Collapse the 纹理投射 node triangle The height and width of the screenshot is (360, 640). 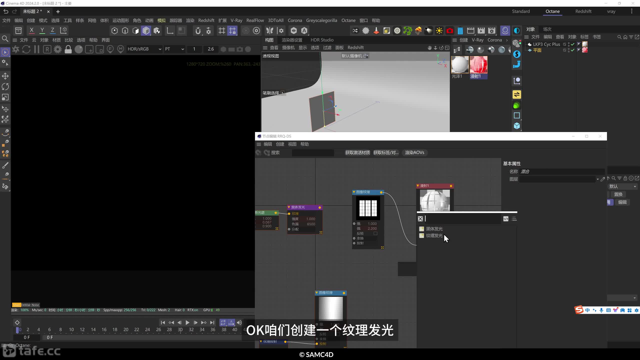pyautogui.click(x=261, y=341)
